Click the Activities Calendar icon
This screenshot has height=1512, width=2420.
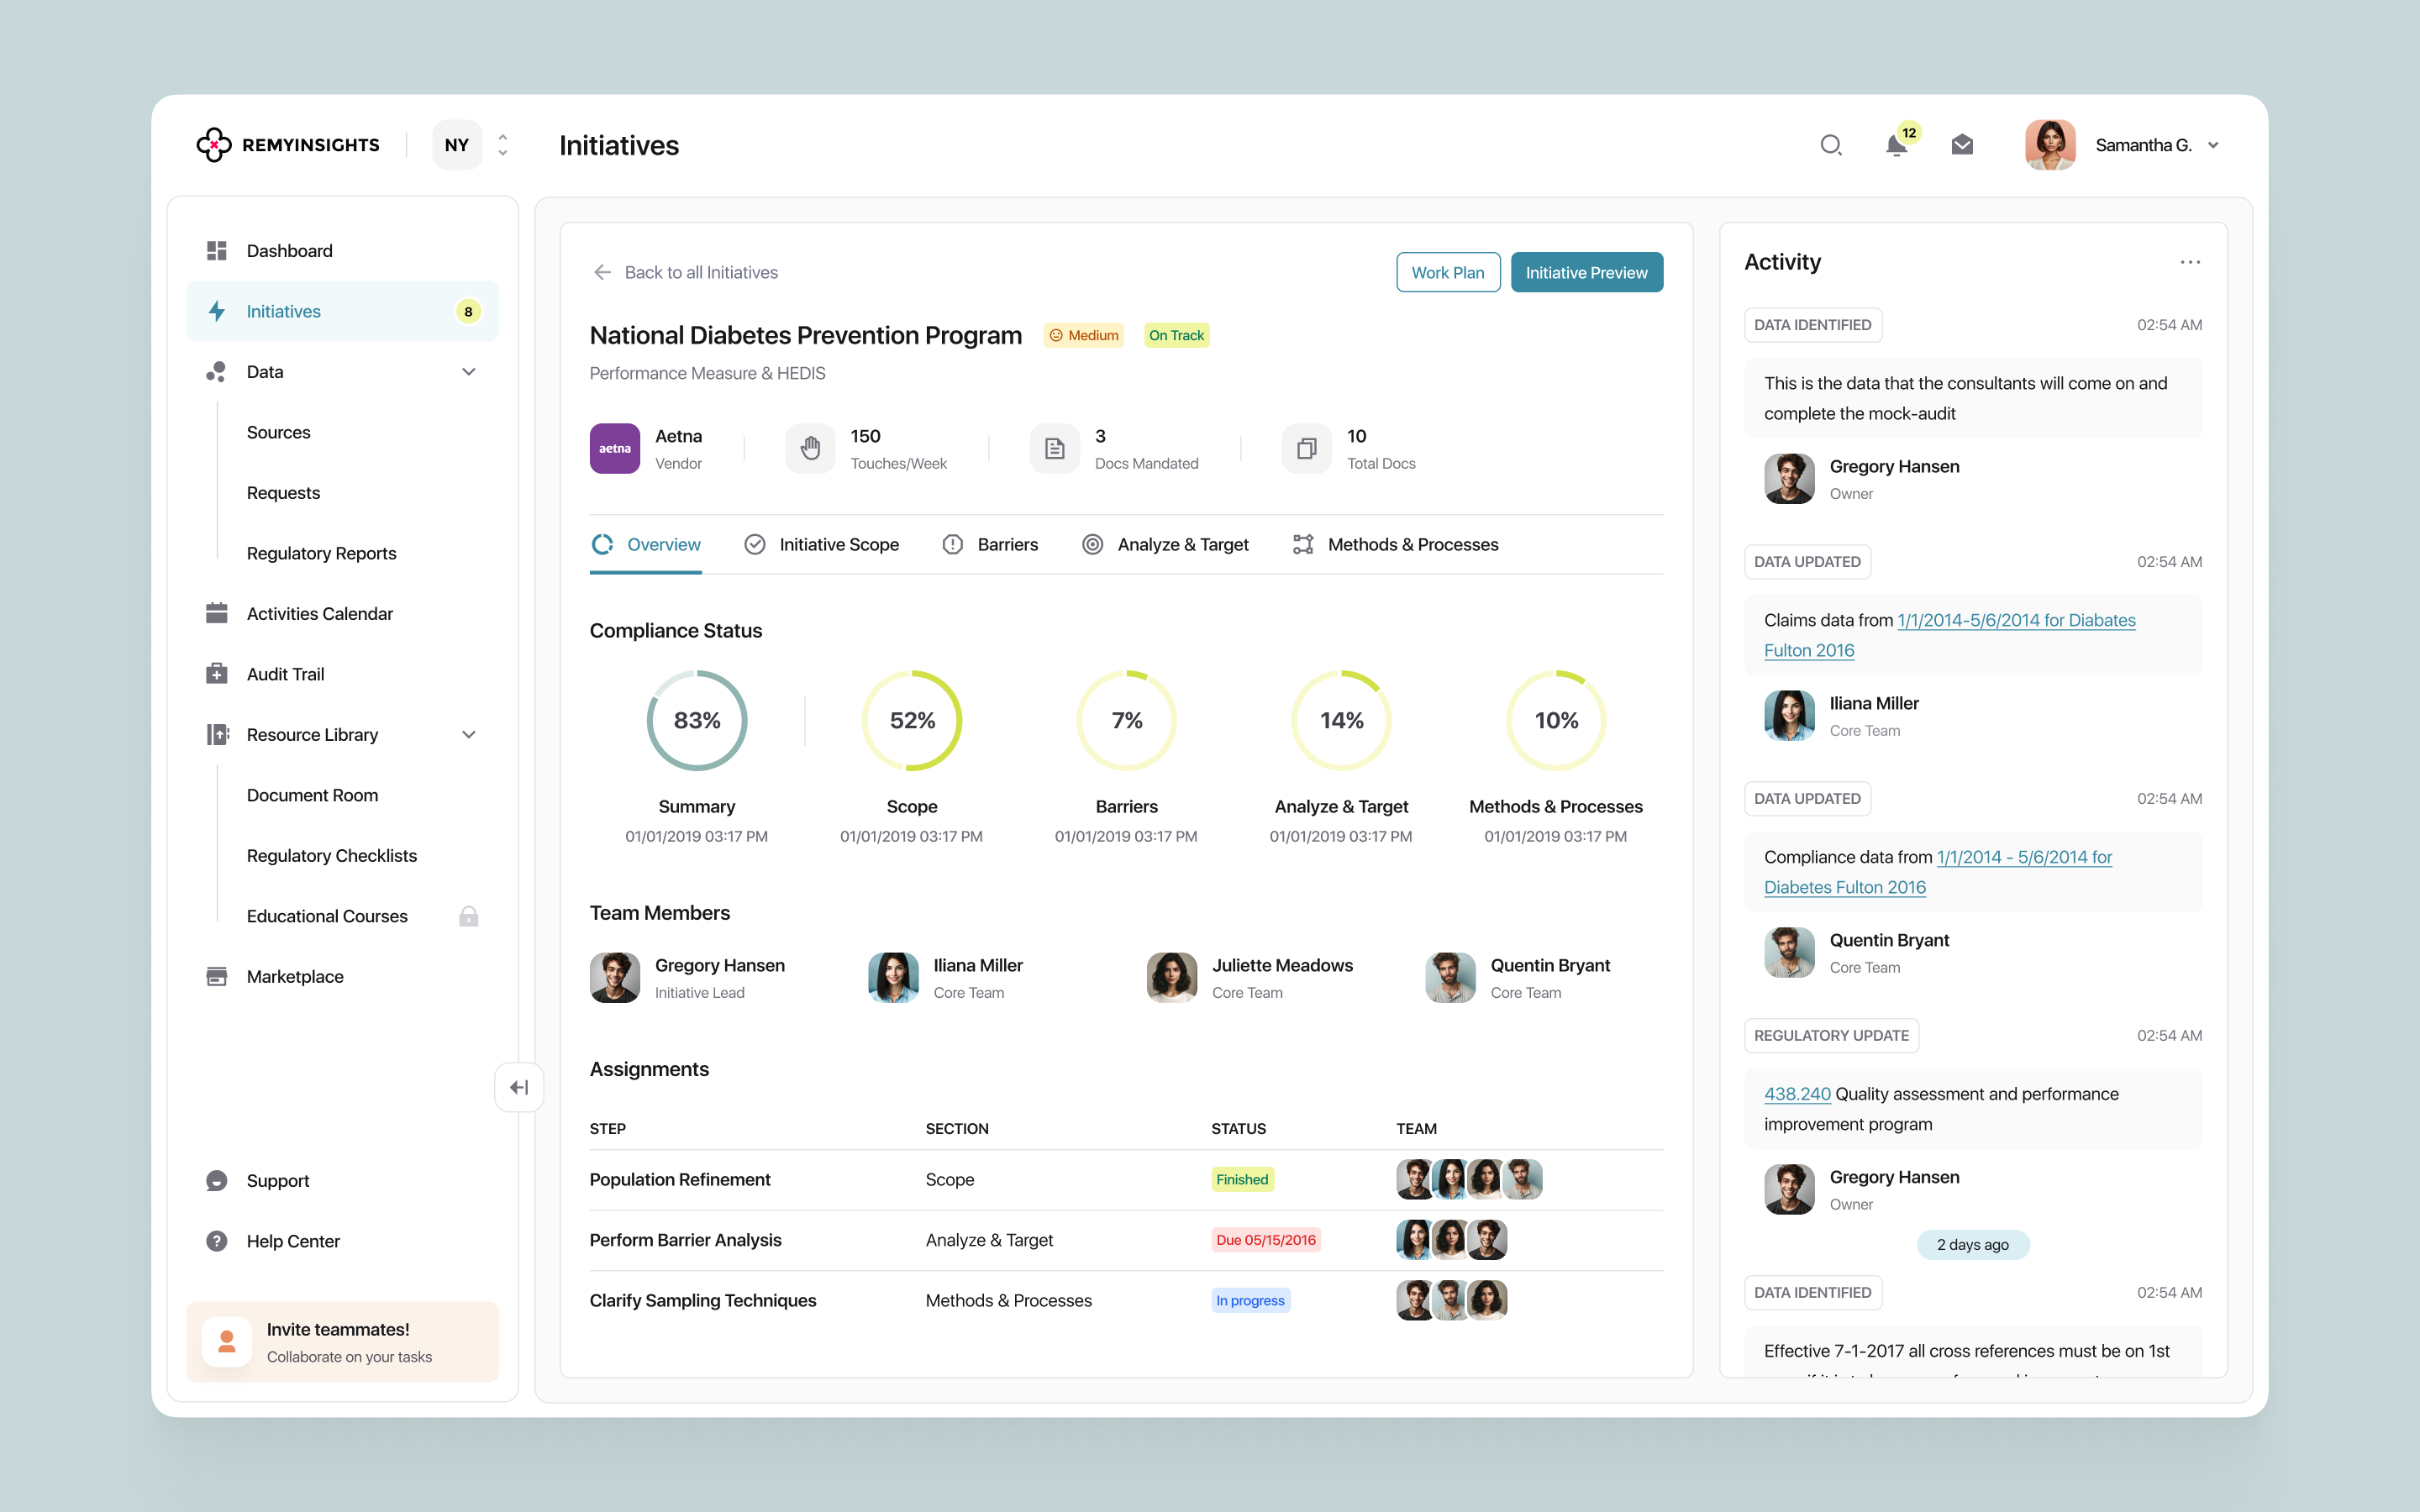point(217,613)
